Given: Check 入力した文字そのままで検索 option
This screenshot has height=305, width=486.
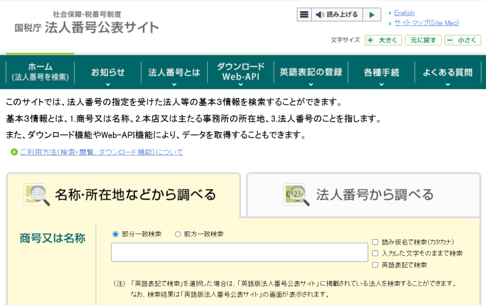Looking at the screenshot, I should point(375,253).
